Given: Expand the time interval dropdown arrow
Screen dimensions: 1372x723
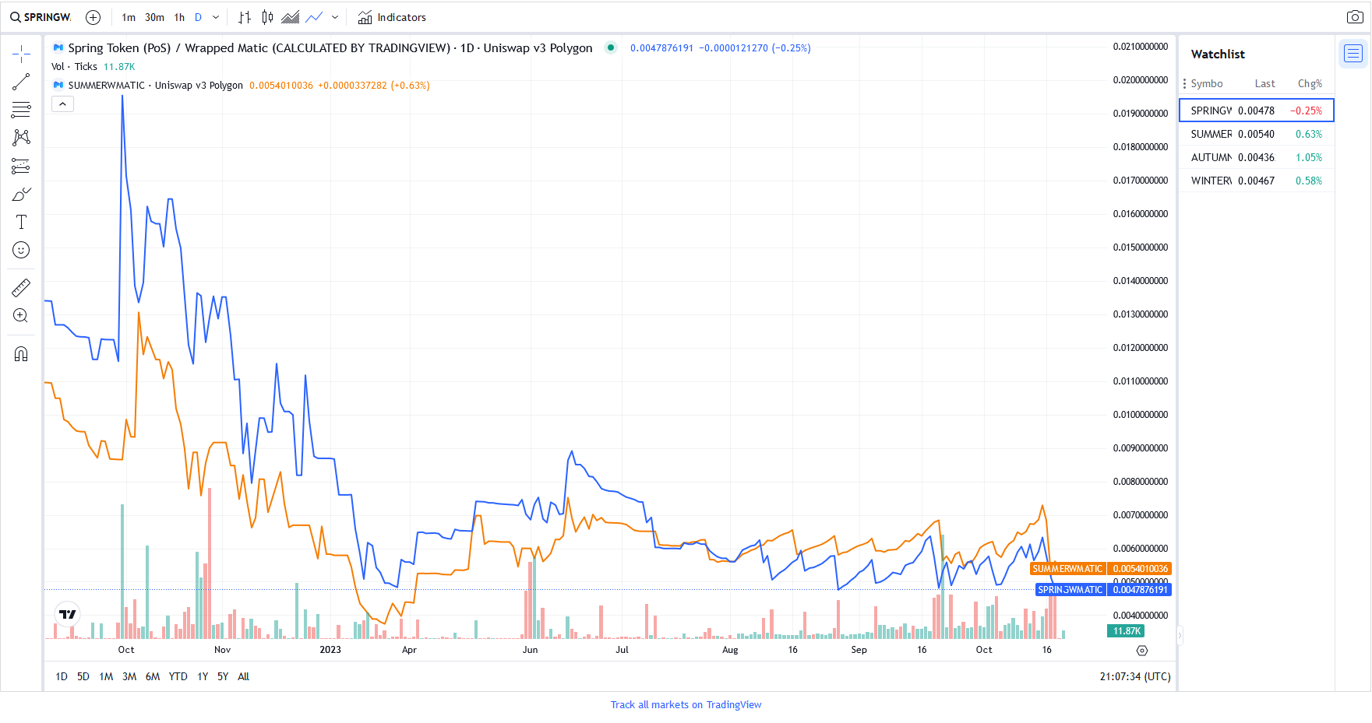Looking at the screenshot, I should click(x=216, y=17).
